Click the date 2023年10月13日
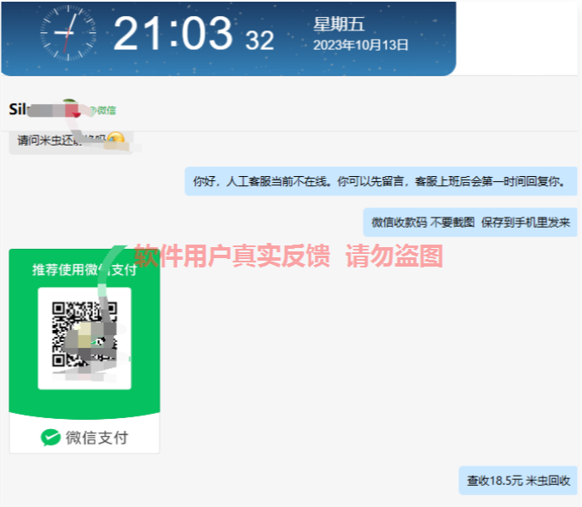582x507 pixels. pos(360,46)
